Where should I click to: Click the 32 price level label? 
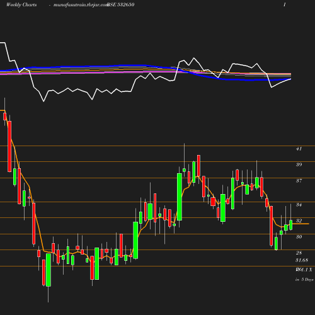299,220
